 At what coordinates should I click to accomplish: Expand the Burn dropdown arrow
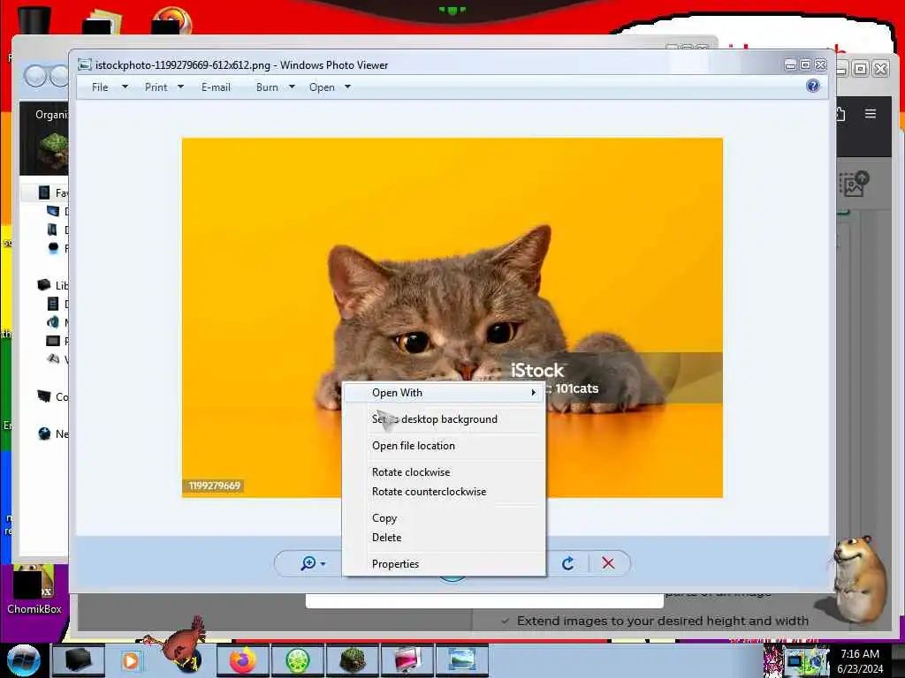tap(292, 87)
